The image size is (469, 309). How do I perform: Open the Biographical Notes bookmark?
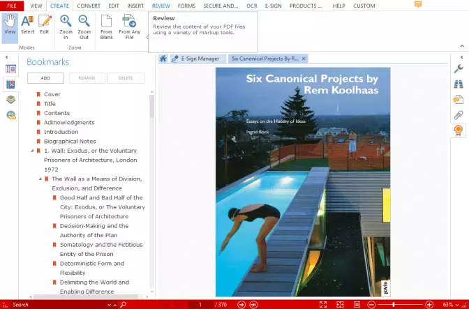(70, 142)
